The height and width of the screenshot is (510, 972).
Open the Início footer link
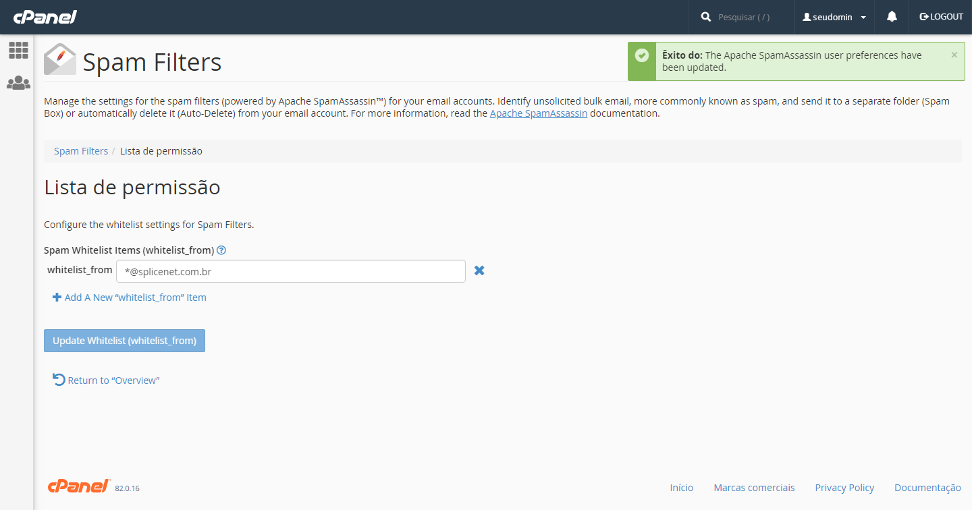[682, 488]
